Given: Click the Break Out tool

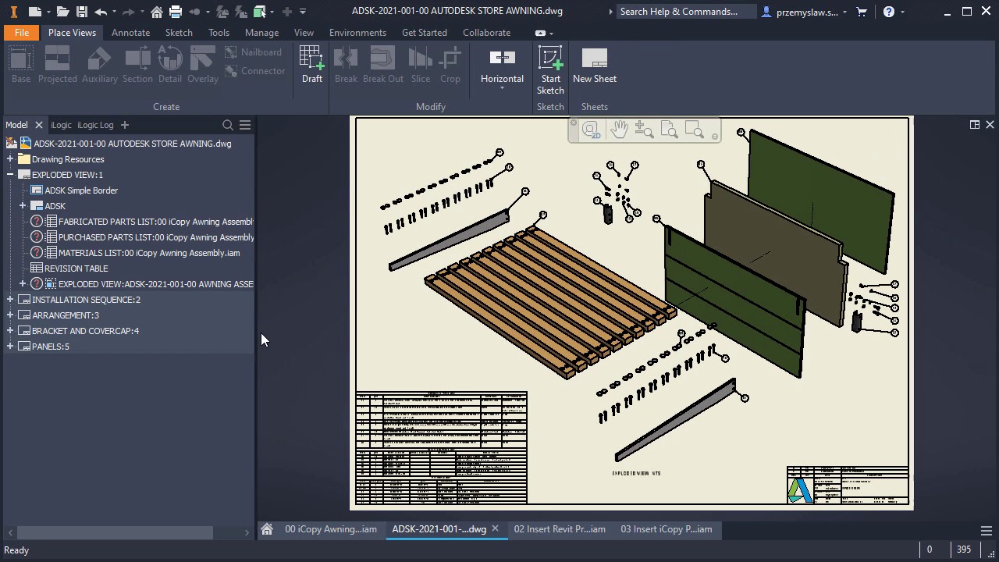Looking at the screenshot, I should coord(383,64).
